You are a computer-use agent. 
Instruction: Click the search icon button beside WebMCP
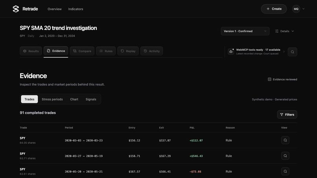point(292,52)
